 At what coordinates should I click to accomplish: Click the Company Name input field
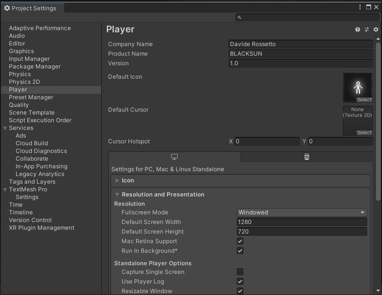tap(301, 44)
